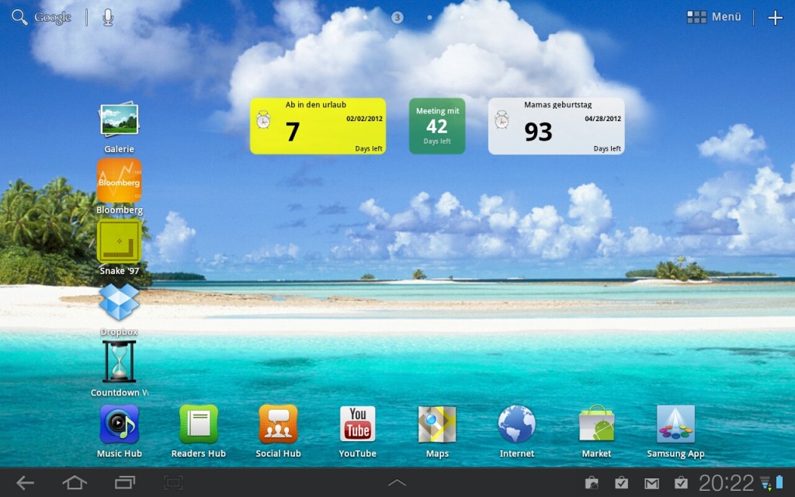Open the yellow Ab in den urlaub widget
This screenshot has width=795, height=497.
point(318,126)
